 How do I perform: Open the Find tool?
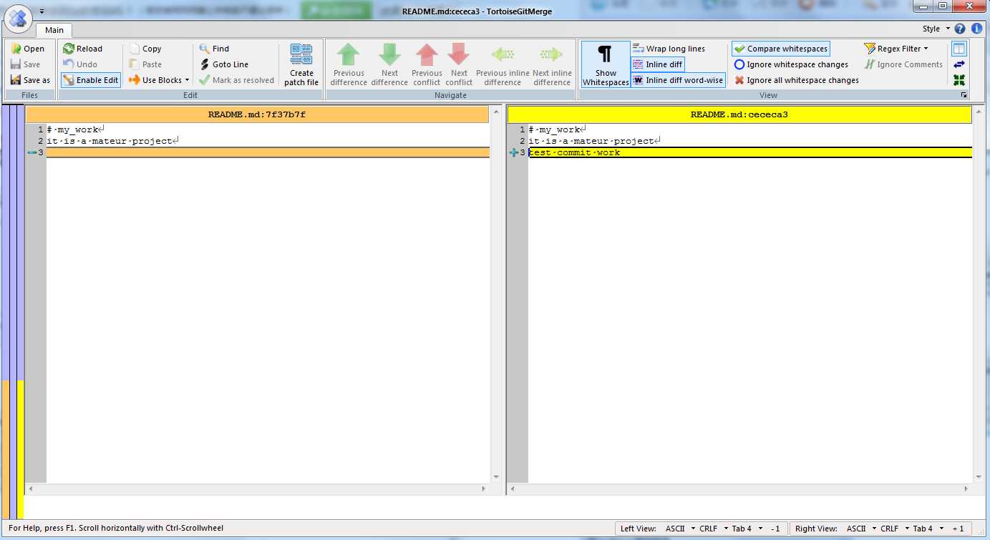214,49
